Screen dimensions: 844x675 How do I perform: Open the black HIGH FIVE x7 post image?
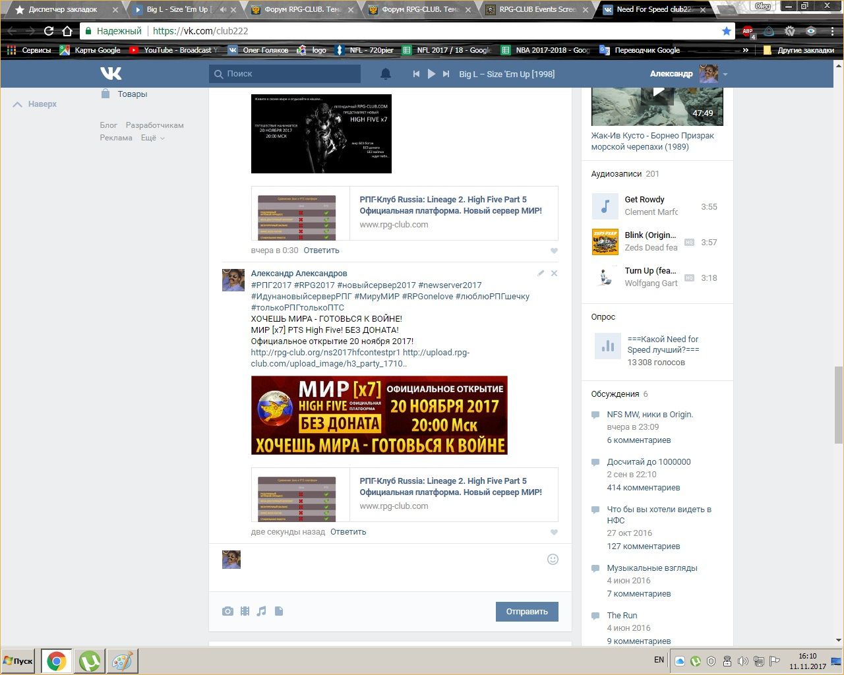click(x=321, y=134)
